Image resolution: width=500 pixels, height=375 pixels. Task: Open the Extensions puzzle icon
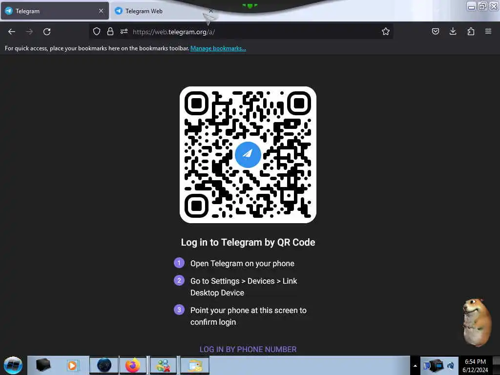471,31
